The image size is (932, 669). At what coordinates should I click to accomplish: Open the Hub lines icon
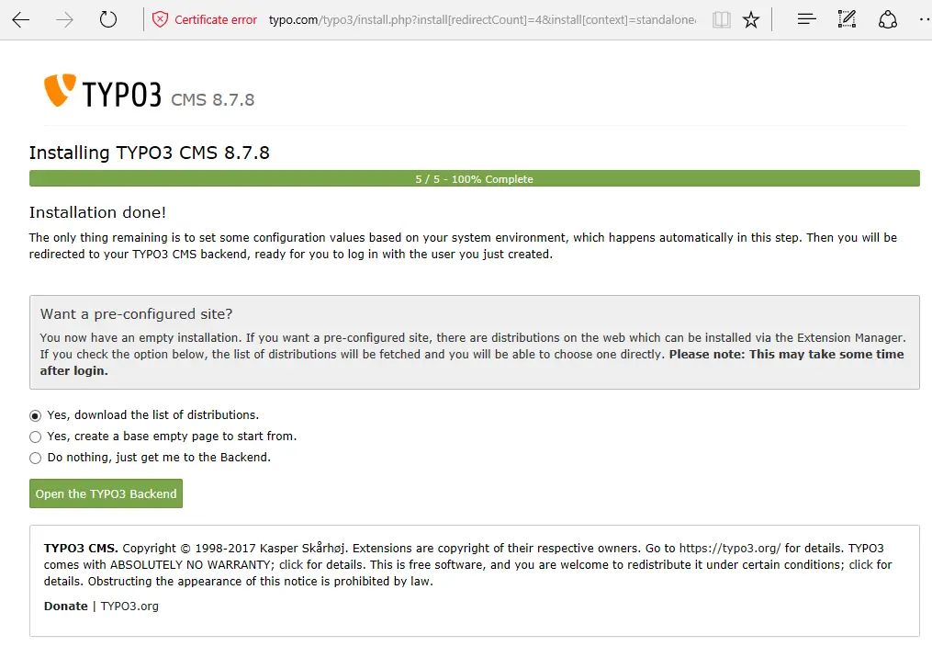(x=806, y=19)
